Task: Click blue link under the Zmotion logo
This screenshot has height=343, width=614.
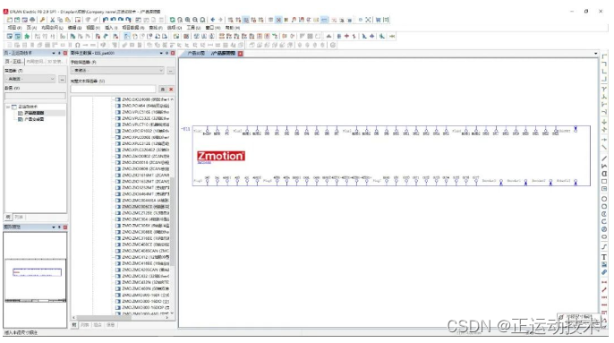Action: coord(204,162)
